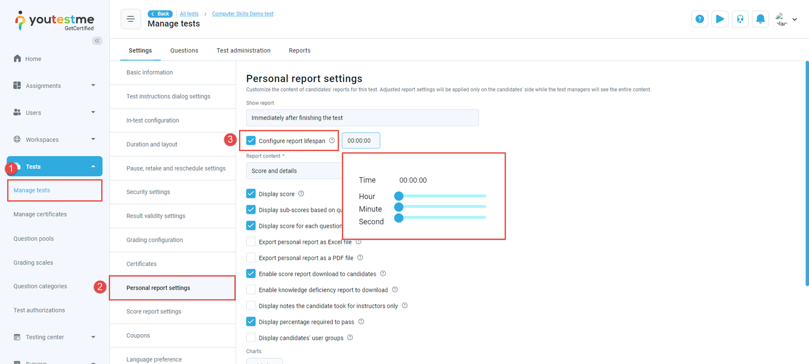Click the Back button
This screenshot has width=809, height=364.
click(160, 14)
